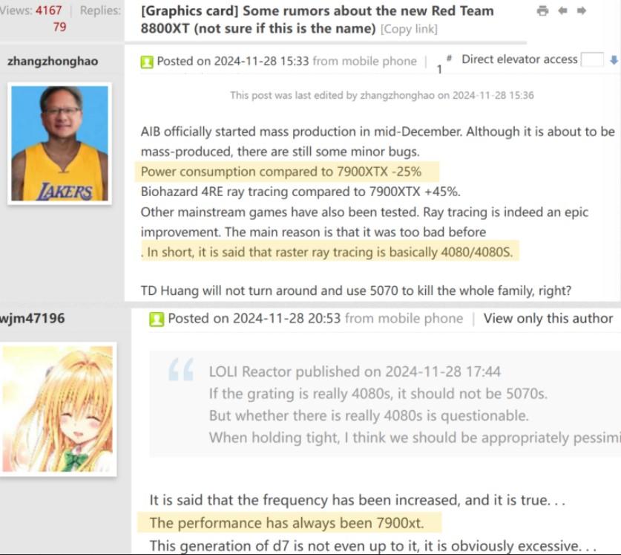Click the print thread icon
The image size is (621, 555).
(542, 11)
